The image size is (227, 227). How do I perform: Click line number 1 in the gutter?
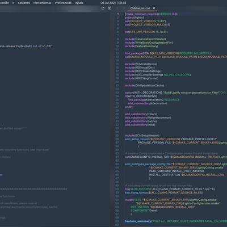[118, 14]
